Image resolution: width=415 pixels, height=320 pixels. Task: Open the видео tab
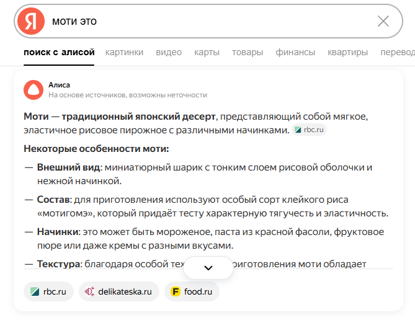pos(169,52)
